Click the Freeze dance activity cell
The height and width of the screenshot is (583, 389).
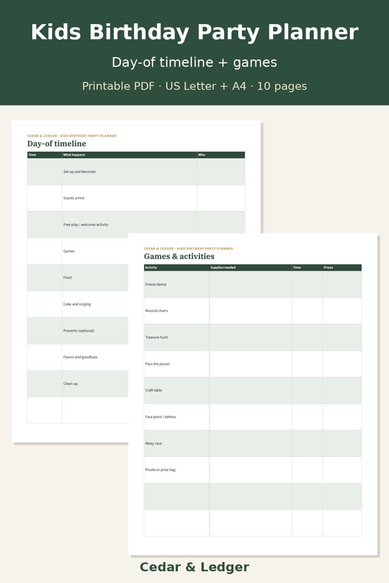coord(176,285)
